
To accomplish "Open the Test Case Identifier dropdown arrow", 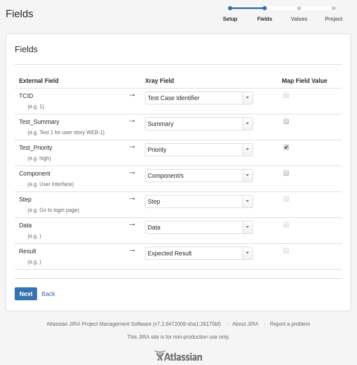I will (247, 98).
